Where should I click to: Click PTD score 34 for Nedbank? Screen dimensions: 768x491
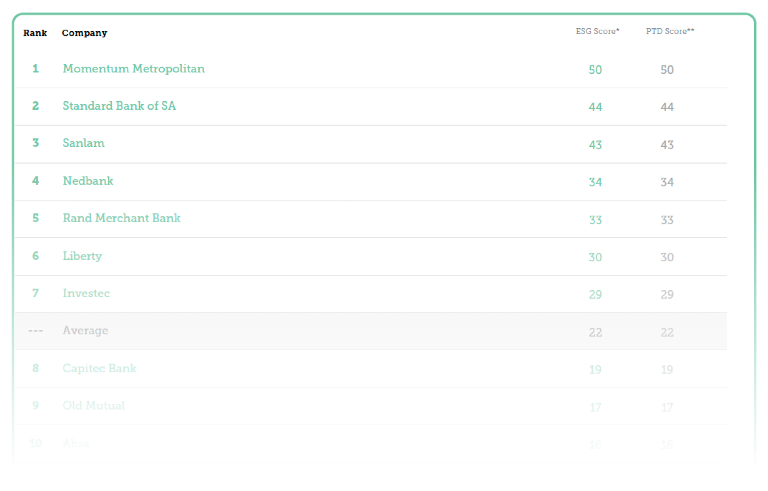tap(667, 182)
